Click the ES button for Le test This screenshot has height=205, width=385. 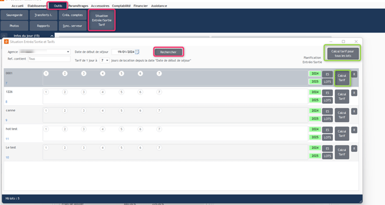click(327, 148)
